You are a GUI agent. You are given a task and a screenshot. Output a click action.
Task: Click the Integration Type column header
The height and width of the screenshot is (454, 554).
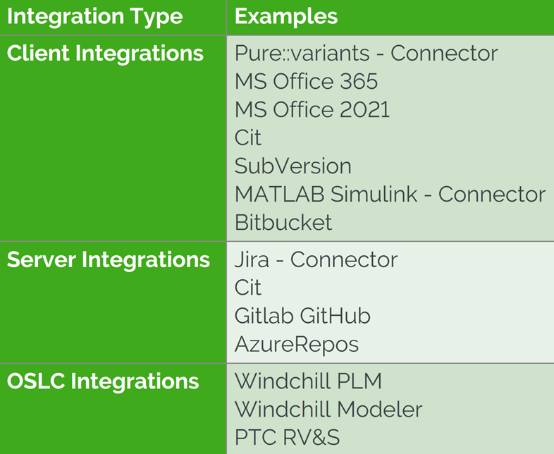point(94,17)
